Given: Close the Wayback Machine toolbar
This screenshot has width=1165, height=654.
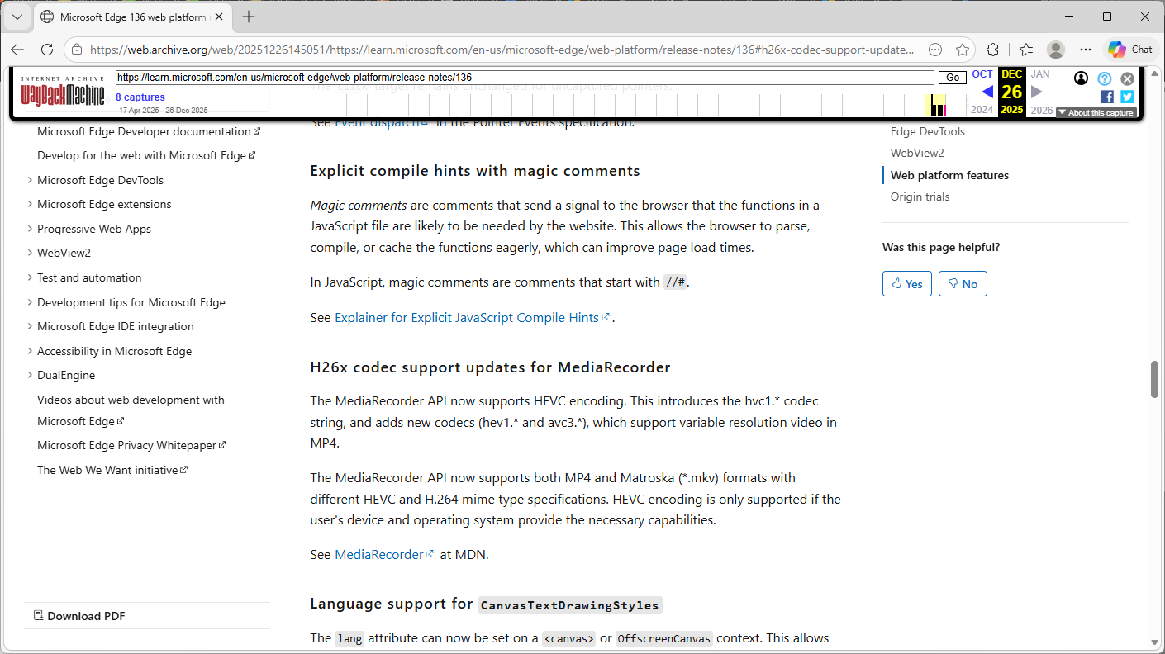Looking at the screenshot, I should 1127,79.
